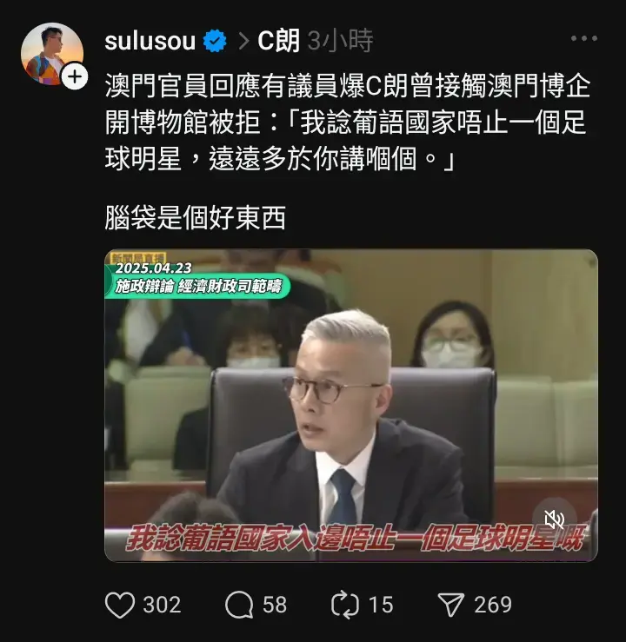
Task: Follow sulusou using the plus badge
Action: tap(75, 76)
